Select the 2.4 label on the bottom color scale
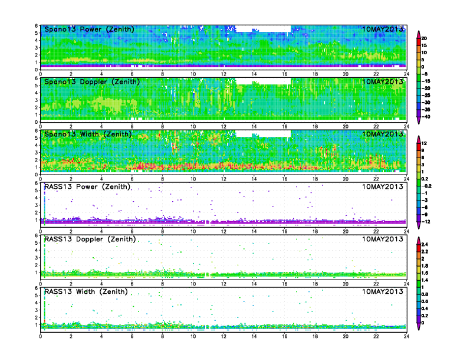This screenshot has width=467, height=361. [425, 245]
